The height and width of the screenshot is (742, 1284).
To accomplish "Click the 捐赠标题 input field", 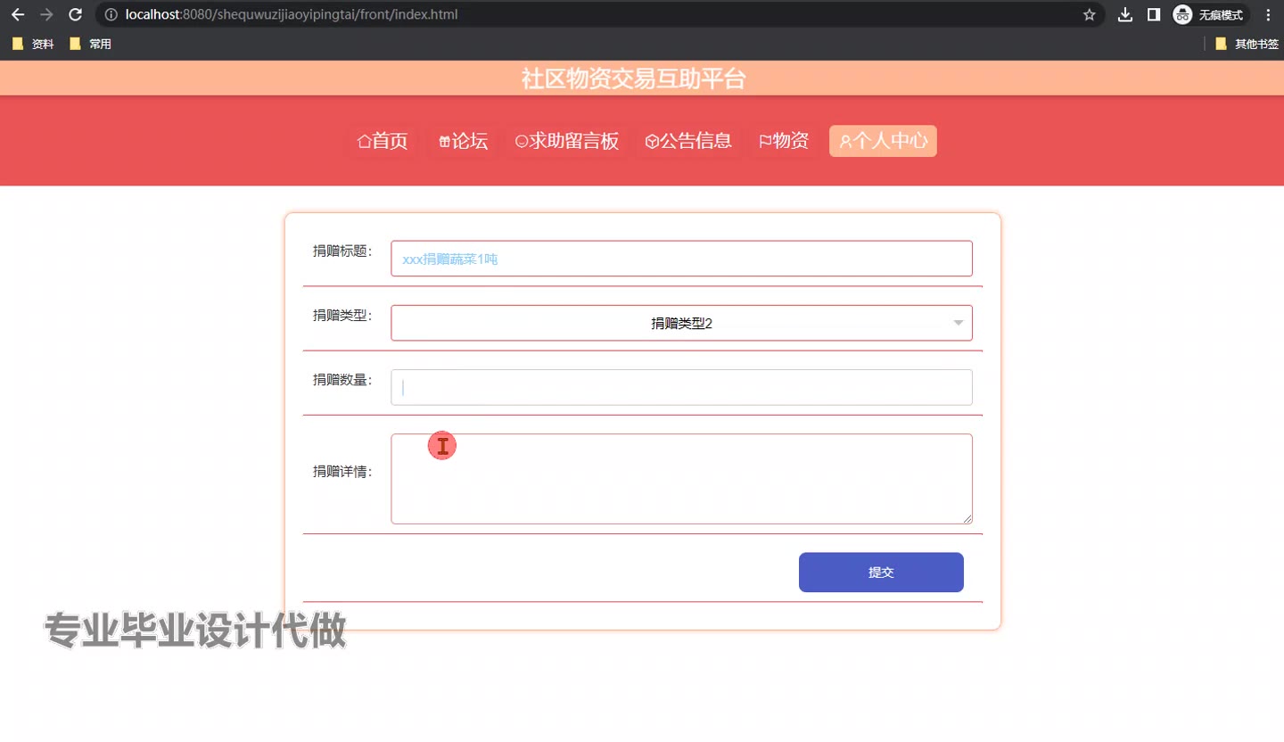I will 681,259.
